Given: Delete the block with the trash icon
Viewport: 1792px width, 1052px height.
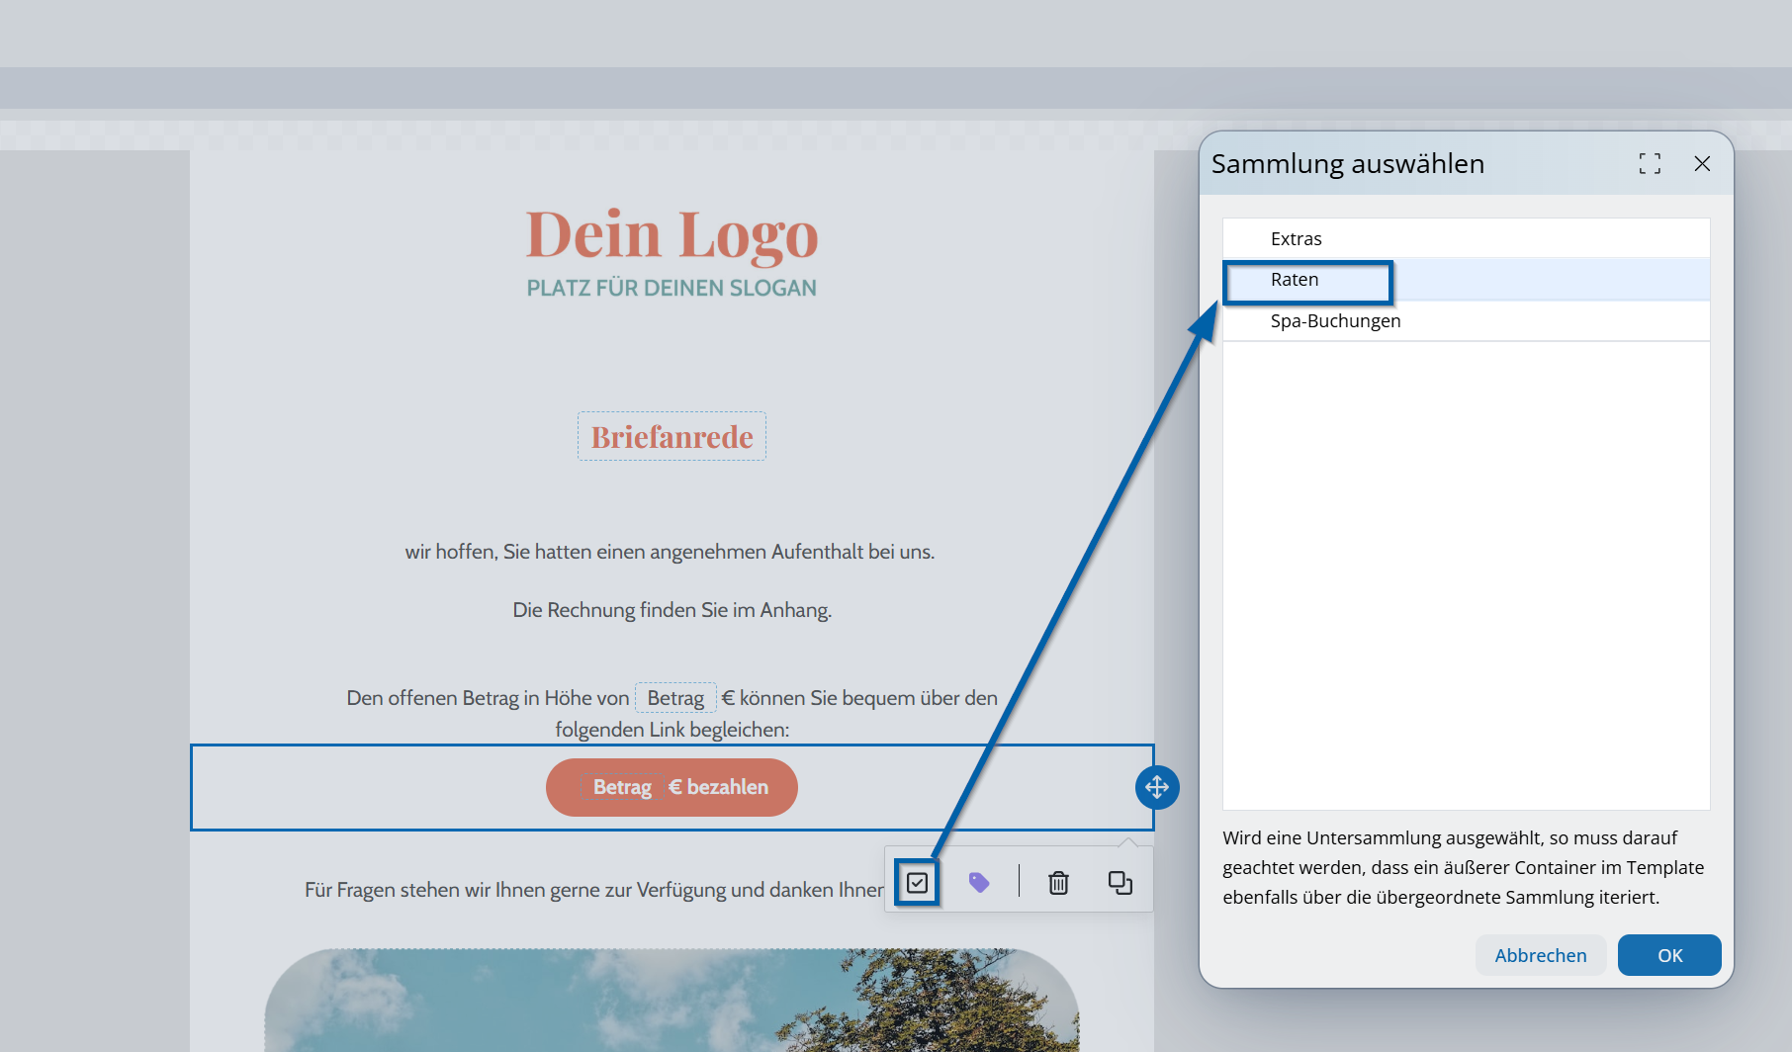Looking at the screenshot, I should pyautogui.click(x=1058, y=882).
